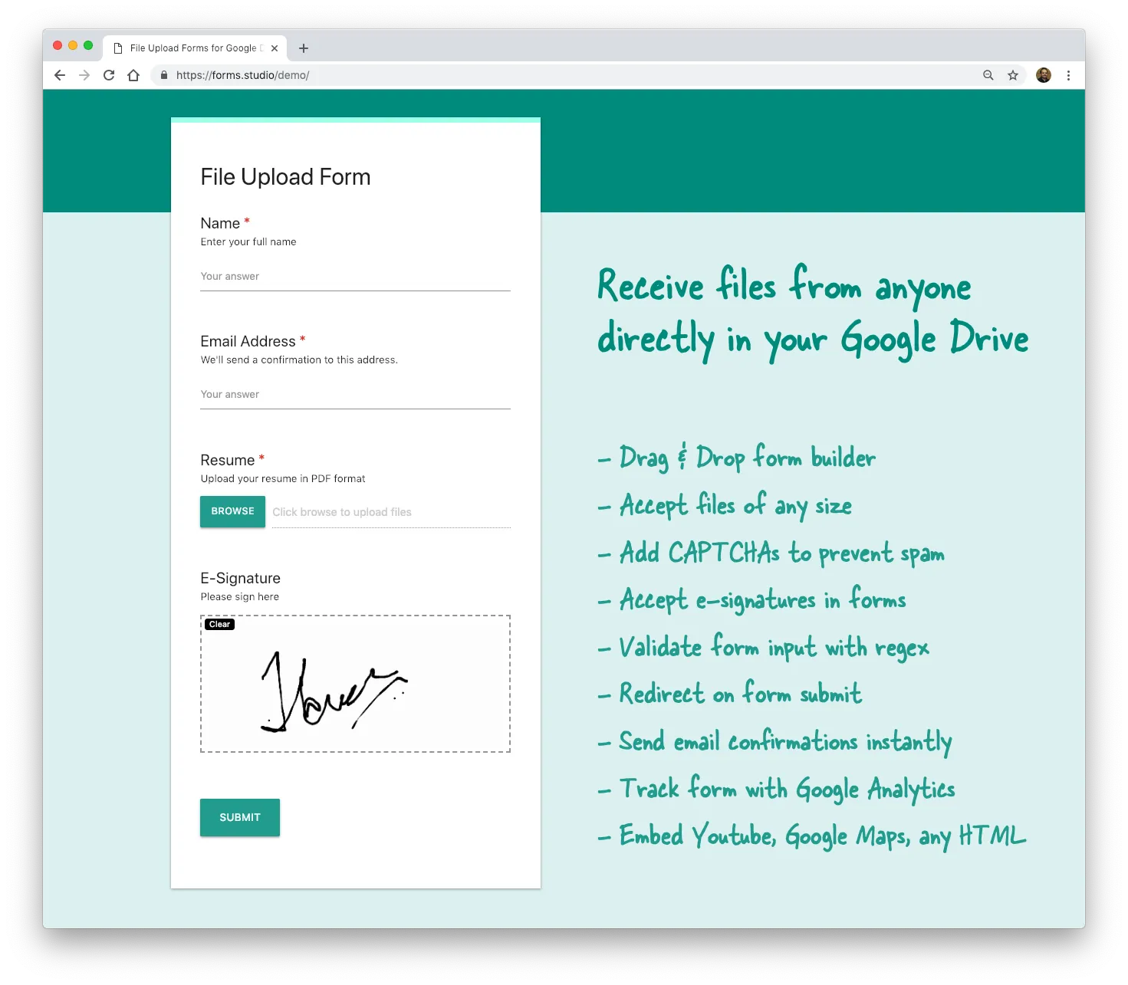Click the address bar URL

pyautogui.click(x=242, y=75)
